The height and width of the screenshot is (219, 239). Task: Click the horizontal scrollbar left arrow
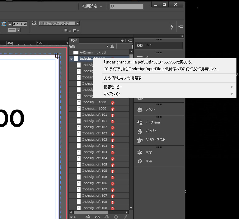click(71, 212)
